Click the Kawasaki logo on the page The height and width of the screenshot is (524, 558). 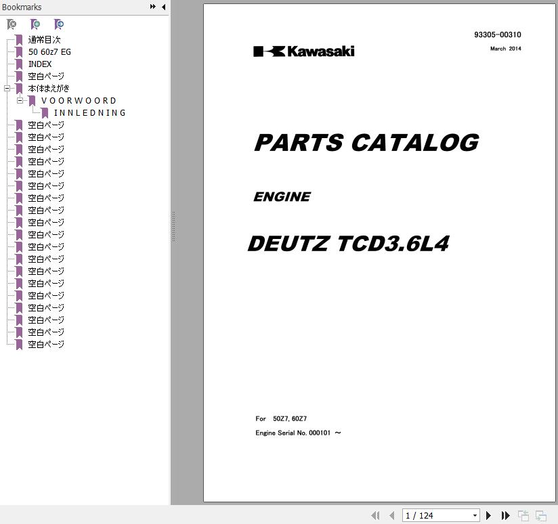point(304,51)
